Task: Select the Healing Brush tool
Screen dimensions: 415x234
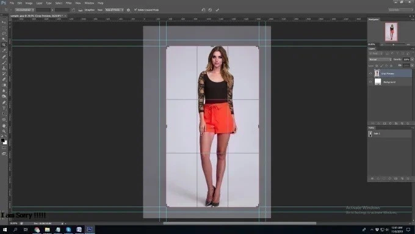Action: 4,56
